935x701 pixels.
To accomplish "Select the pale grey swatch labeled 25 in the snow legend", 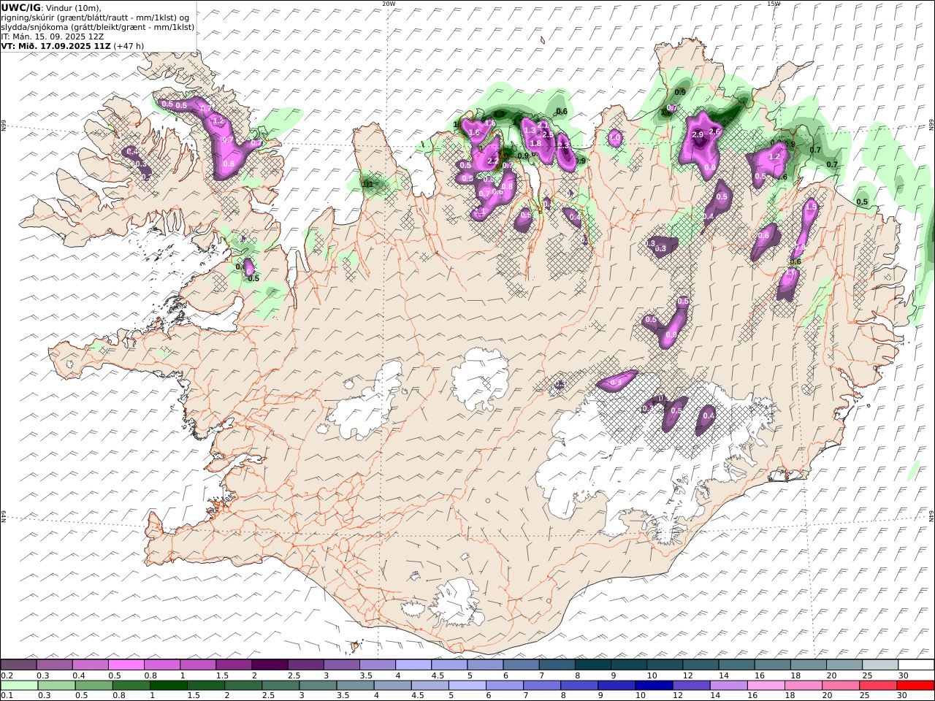I will tap(880, 664).
